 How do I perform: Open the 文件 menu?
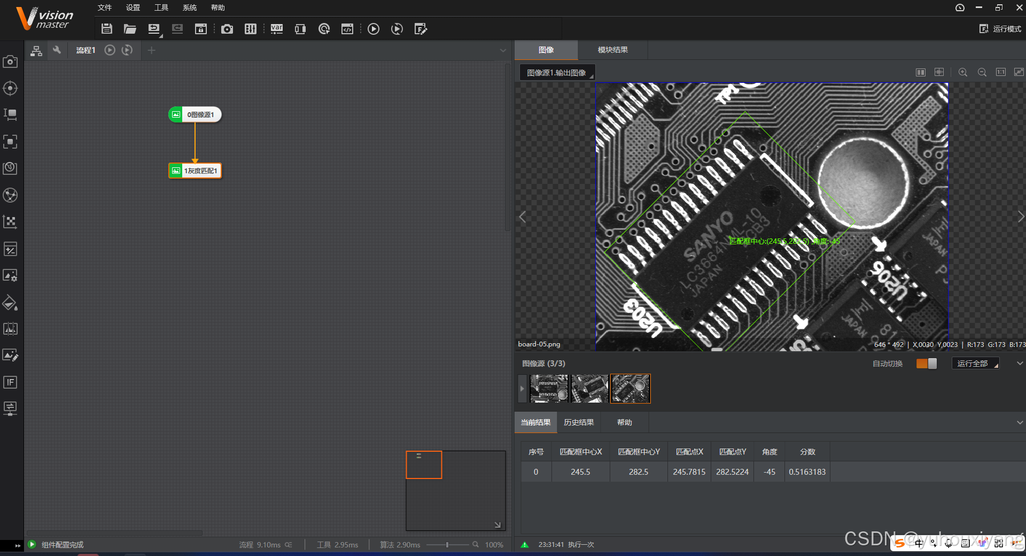click(105, 7)
